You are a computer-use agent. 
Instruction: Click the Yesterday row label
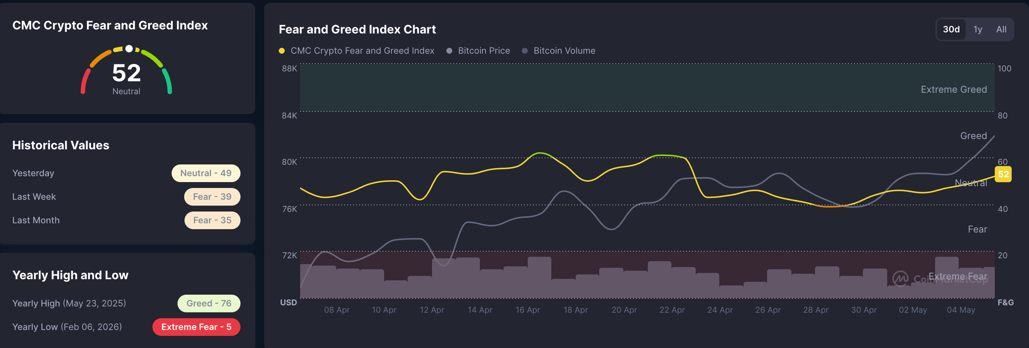[33, 173]
